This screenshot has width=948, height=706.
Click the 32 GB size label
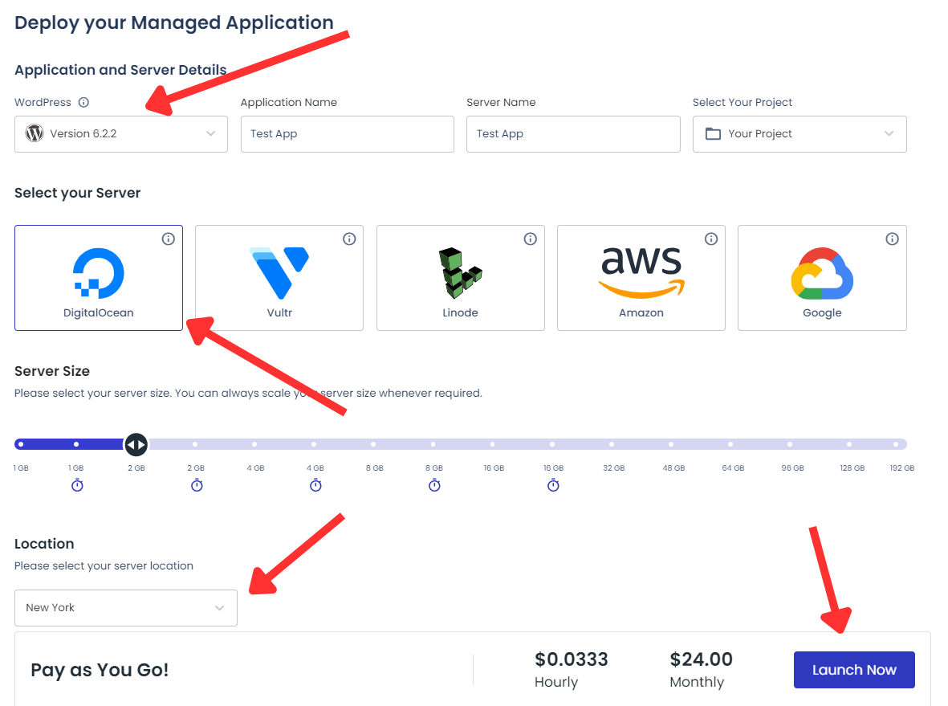coord(613,468)
